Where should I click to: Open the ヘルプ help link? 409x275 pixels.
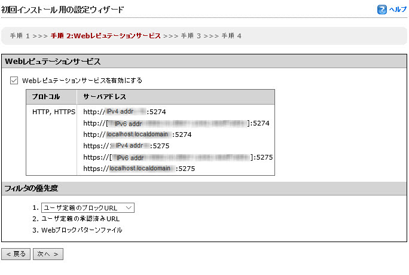(398, 10)
